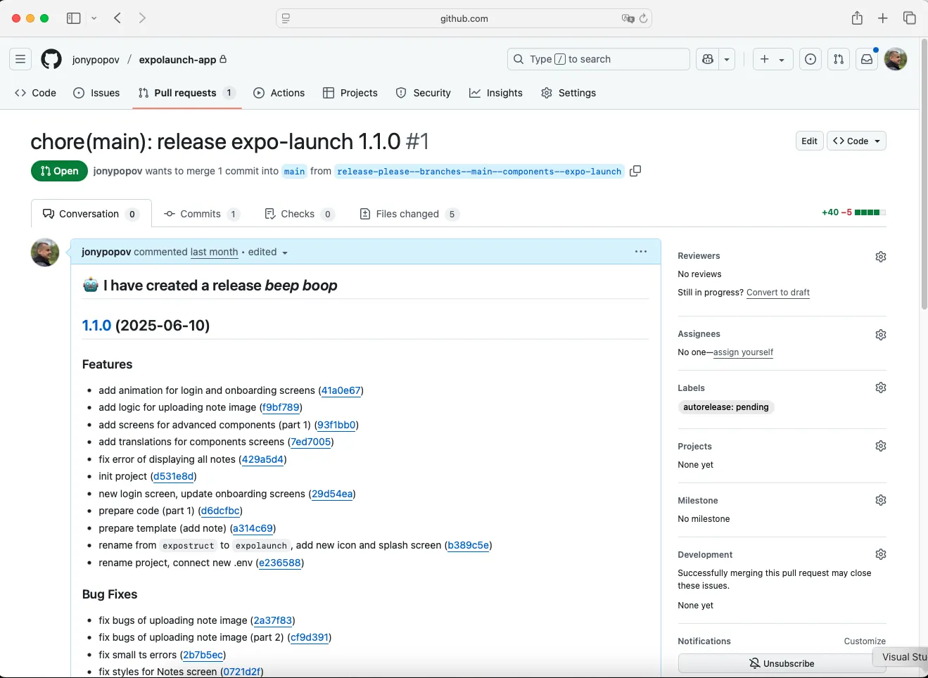Open the Projects repository tab
The width and height of the screenshot is (928, 678).
[x=350, y=93]
